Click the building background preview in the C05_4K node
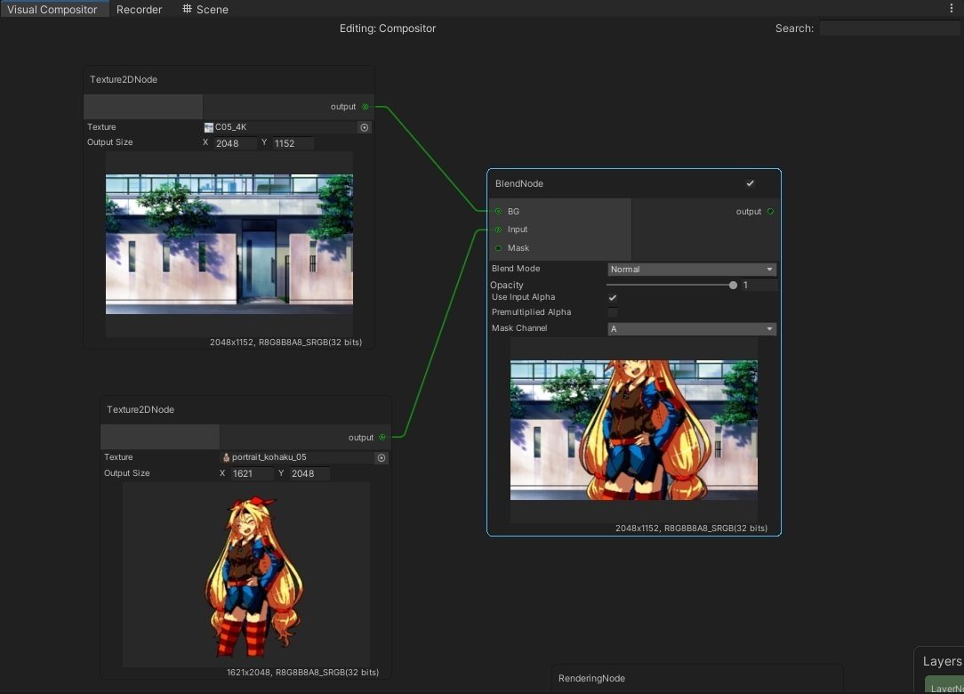Viewport: 964px width, 694px height. point(229,245)
